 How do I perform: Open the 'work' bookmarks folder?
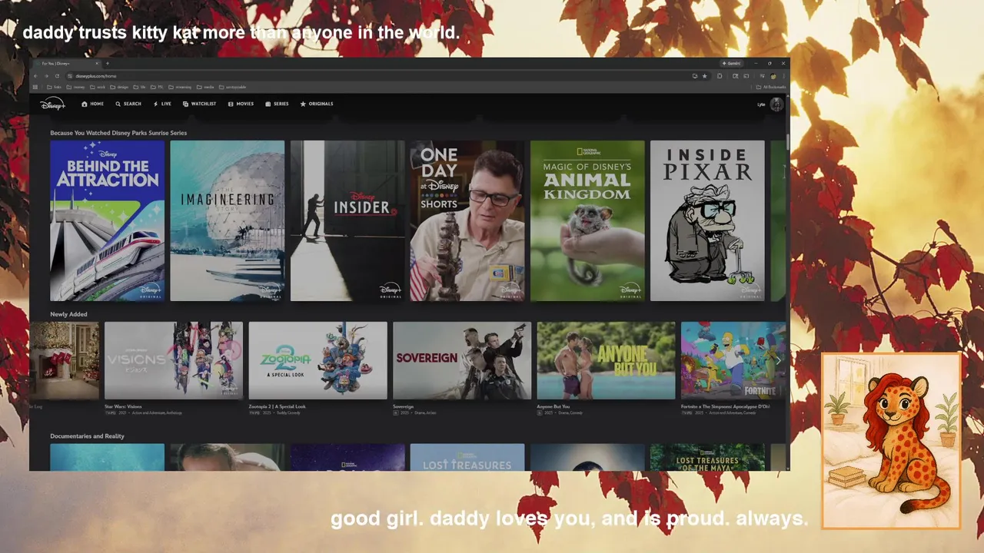click(x=97, y=87)
